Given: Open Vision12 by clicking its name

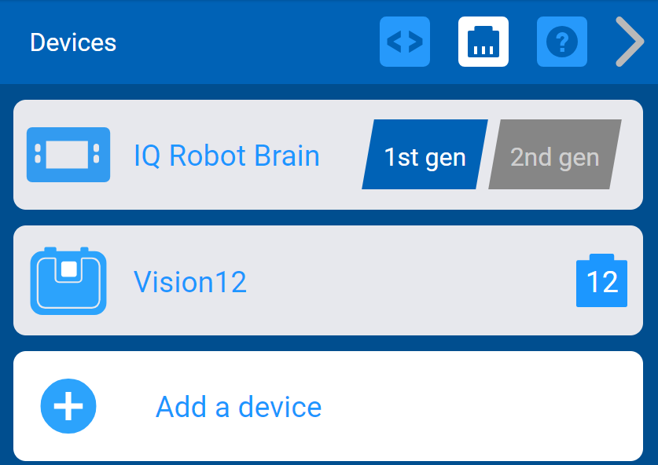Looking at the screenshot, I should pyautogui.click(x=190, y=280).
